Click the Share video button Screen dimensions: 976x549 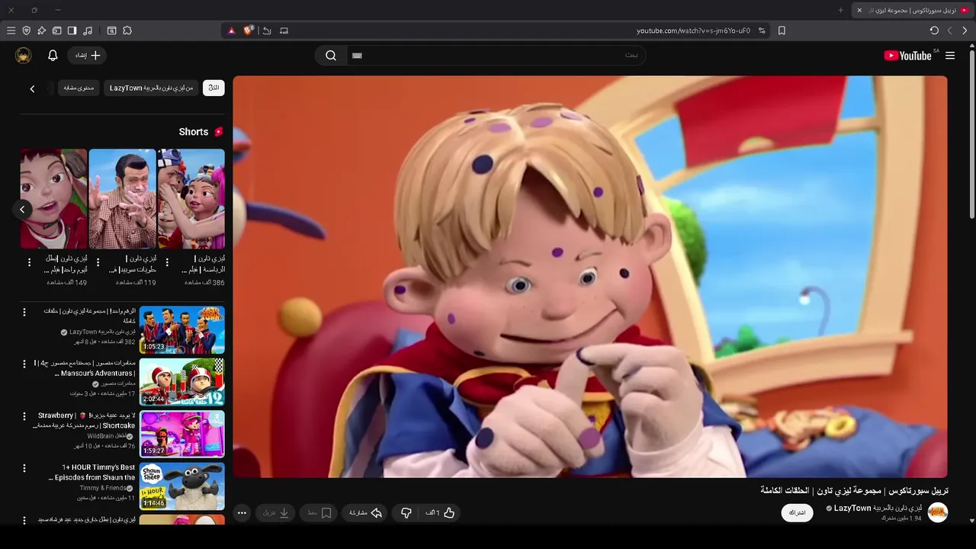[365, 513]
